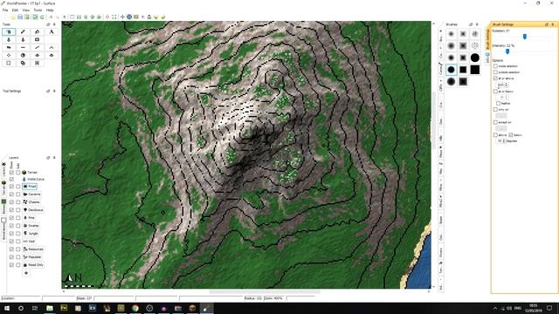Open the except on terrain dropdown
The width and height of the screenshot is (559, 314).
coord(500,128)
